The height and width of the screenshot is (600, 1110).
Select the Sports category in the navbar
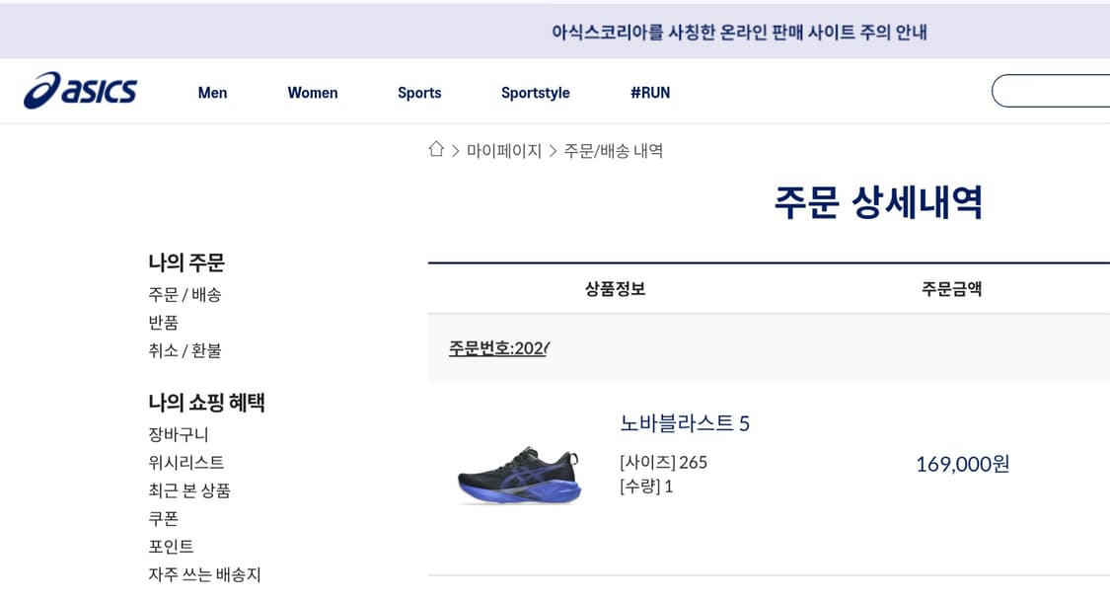click(418, 92)
